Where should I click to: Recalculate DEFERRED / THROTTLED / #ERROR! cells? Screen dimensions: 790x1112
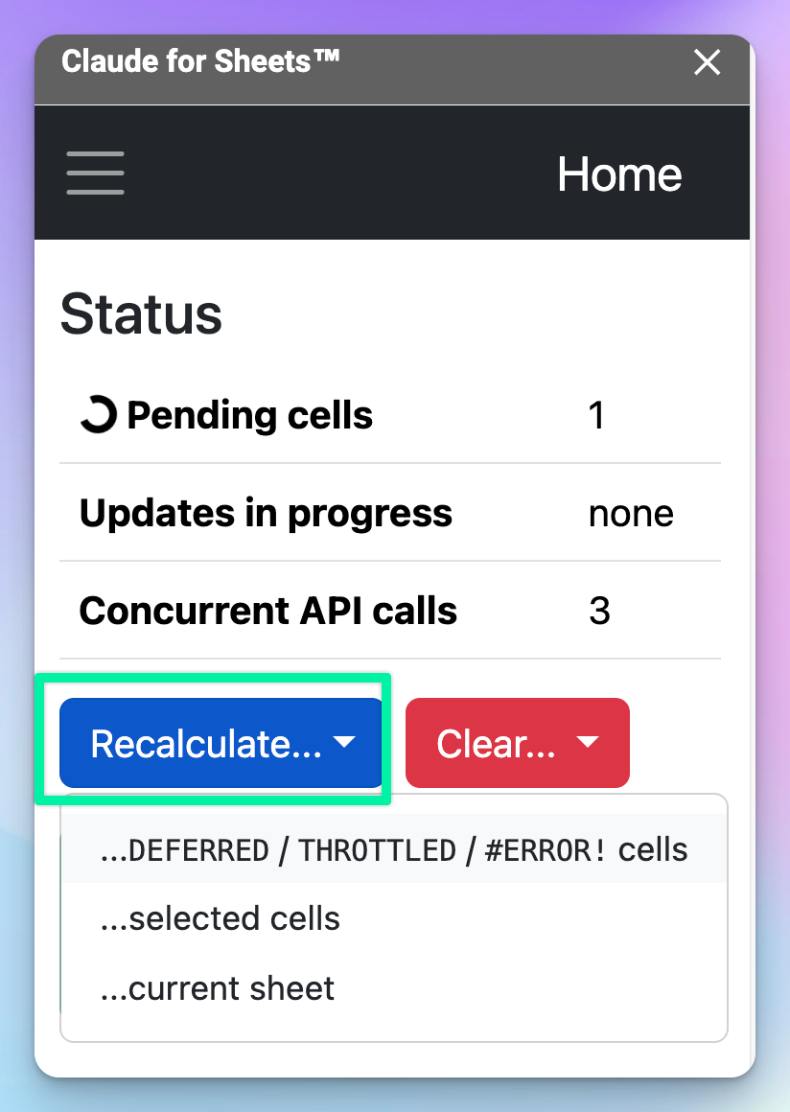(393, 849)
